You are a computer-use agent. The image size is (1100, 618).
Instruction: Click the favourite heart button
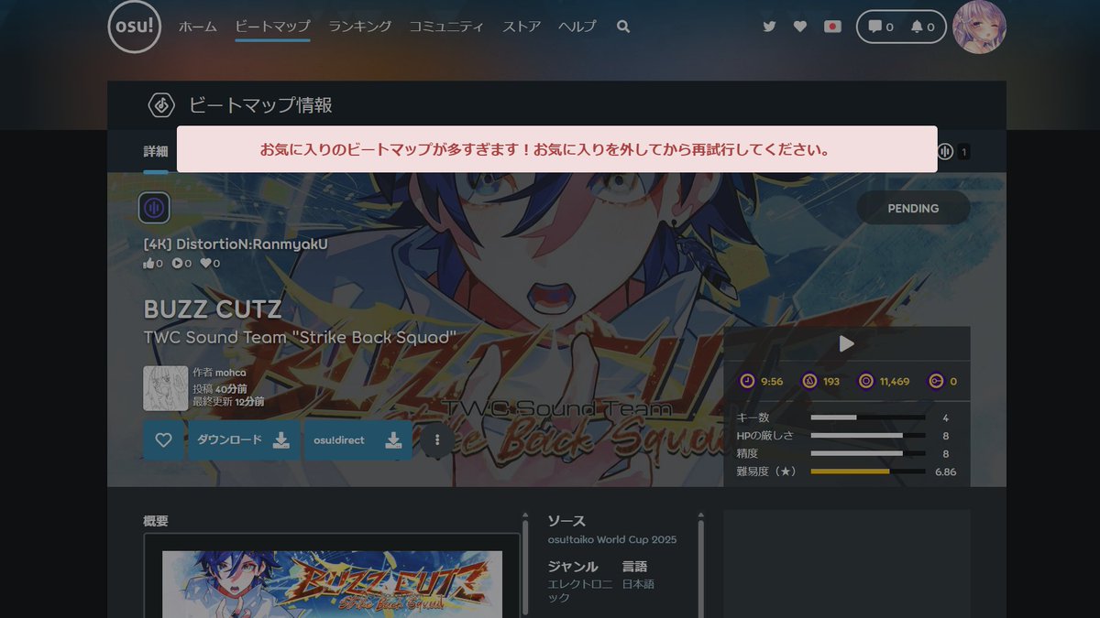click(163, 440)
